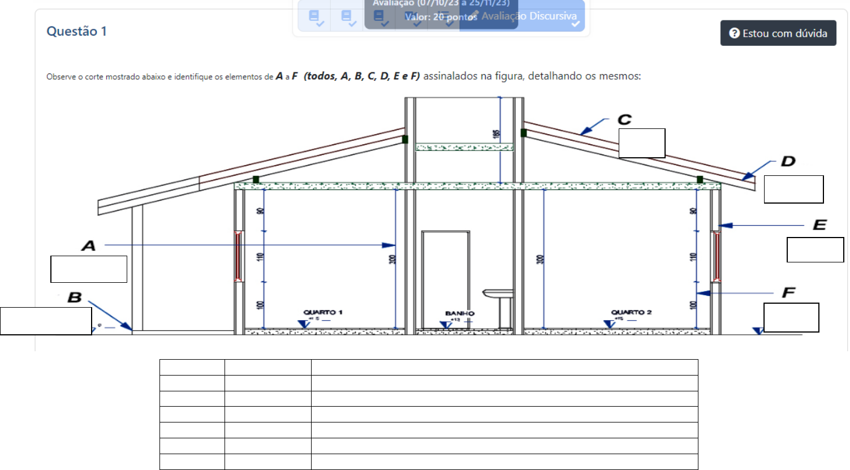Click the top-left cell of the answer table

192,367
